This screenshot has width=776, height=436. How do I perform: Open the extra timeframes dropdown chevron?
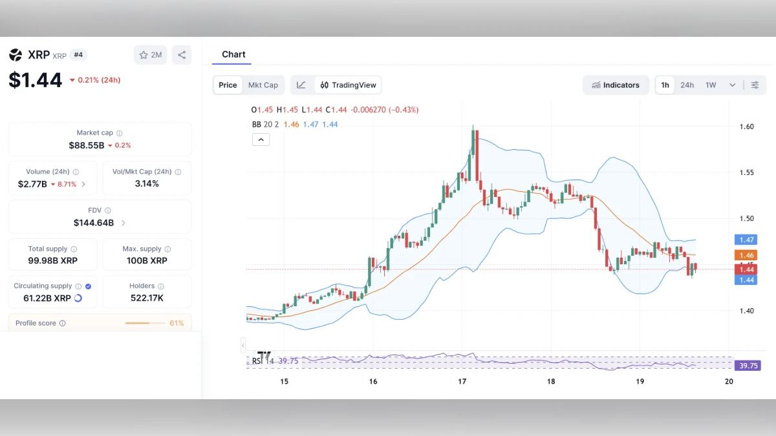point(732,85)
